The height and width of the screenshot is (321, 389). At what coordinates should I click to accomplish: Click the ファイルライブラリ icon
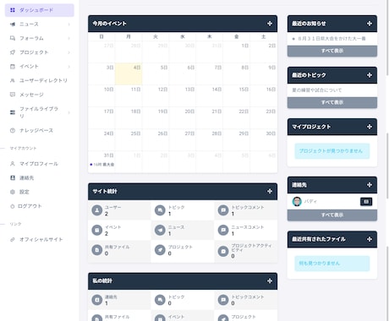pos(13,112)
